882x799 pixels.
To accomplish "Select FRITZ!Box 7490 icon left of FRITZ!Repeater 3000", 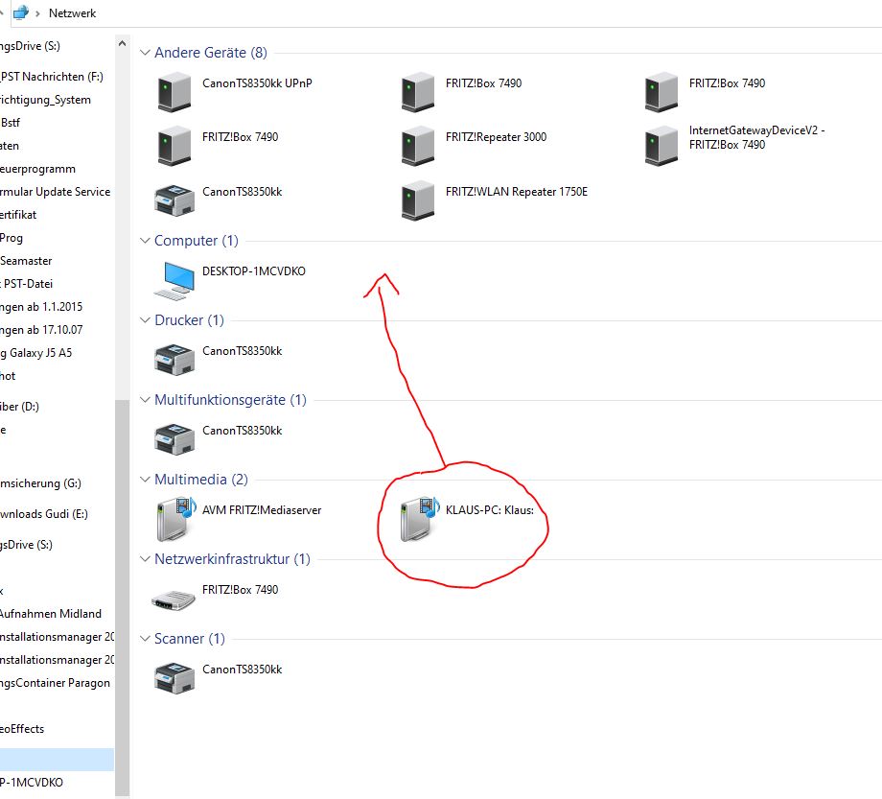I will (x=174, y=146).
